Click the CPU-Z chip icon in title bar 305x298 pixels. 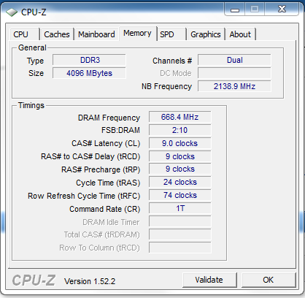[12, 12]
